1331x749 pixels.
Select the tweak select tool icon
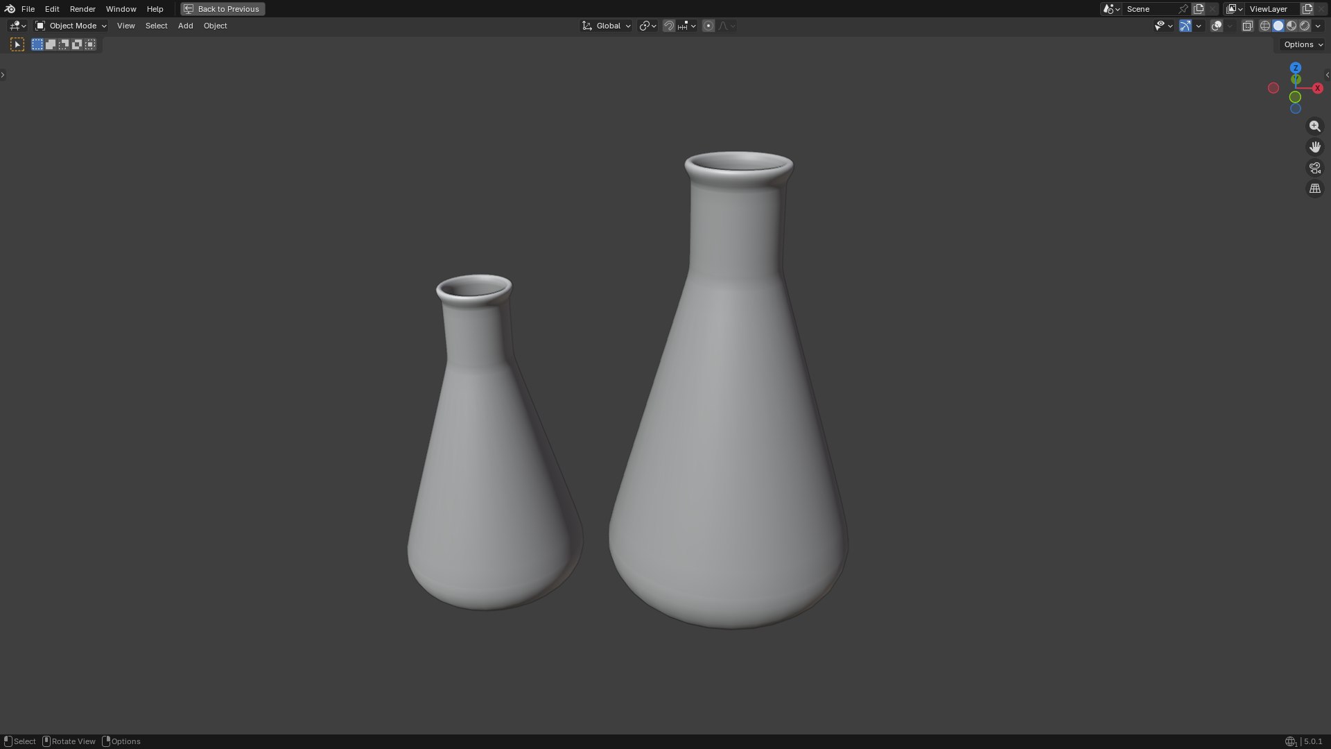tap(17, 44)
